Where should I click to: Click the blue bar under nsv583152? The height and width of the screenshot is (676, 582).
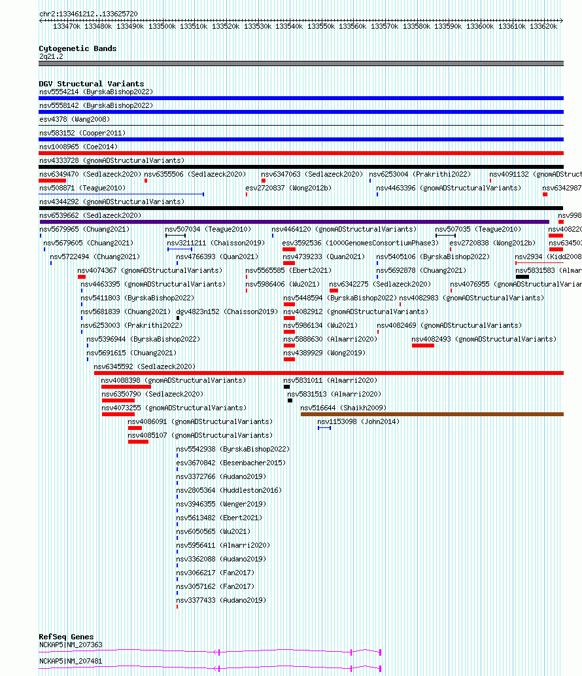click(x=301, y=139)
